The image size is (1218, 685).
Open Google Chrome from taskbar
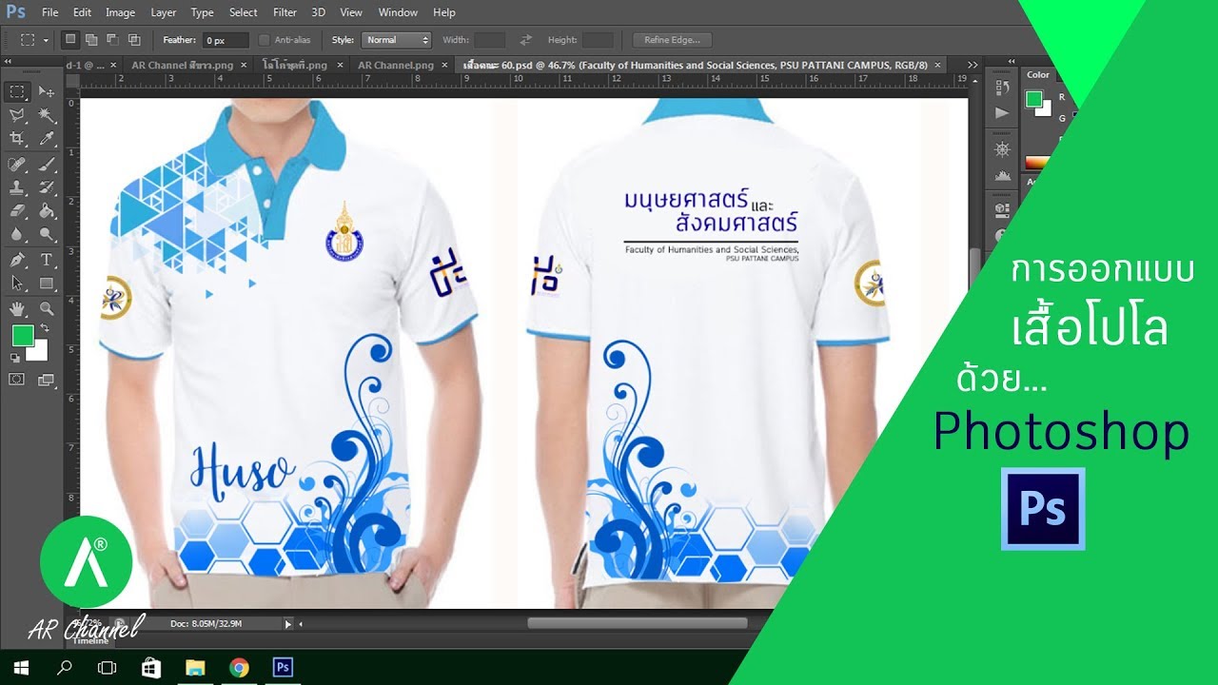239,667
